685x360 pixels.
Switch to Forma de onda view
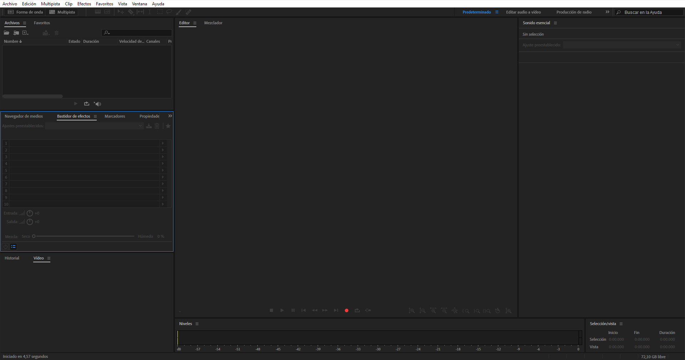[x=25, y=12]
